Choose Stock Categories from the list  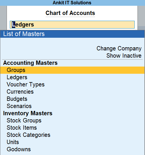click(72, 135)
